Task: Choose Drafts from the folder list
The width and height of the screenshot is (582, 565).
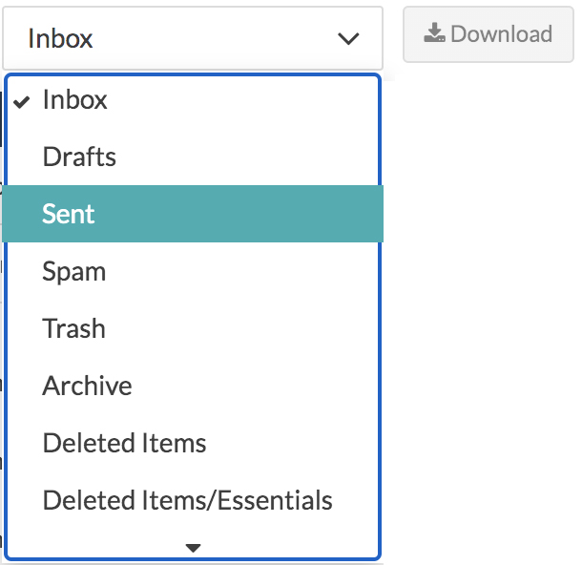Action: click(79, 157)
